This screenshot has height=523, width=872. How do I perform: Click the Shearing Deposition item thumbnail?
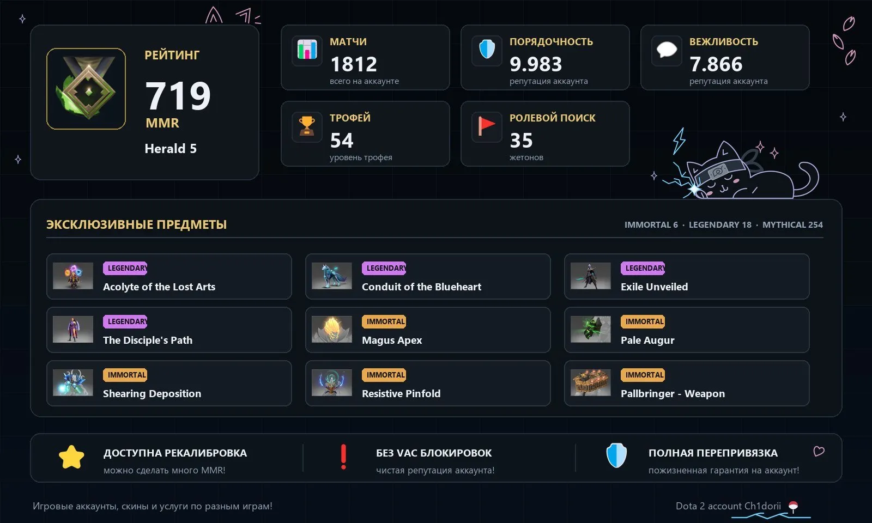(x=73, y=383)
